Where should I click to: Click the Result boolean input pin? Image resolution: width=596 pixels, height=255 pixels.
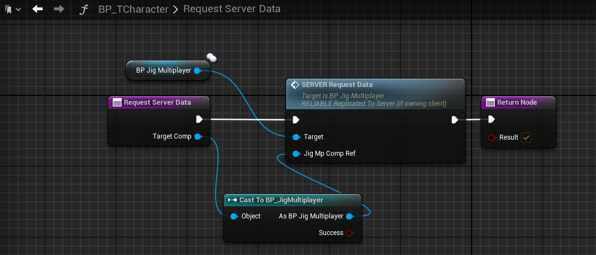tap(492, 137)
